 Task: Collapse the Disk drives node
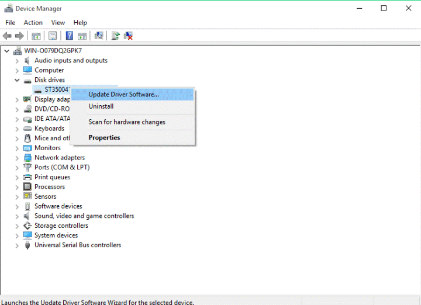[17, 80]
